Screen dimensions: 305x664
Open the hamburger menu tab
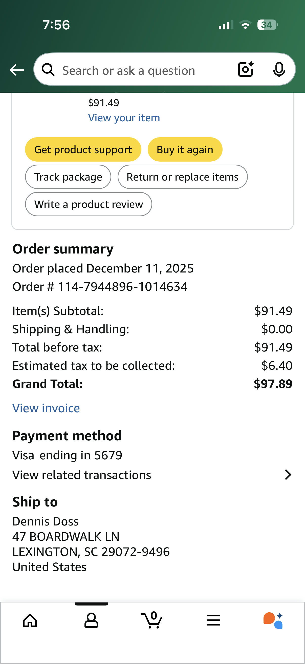click(x=213, y=620)
